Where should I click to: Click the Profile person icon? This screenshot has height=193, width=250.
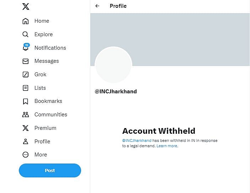tap(26, 142)
